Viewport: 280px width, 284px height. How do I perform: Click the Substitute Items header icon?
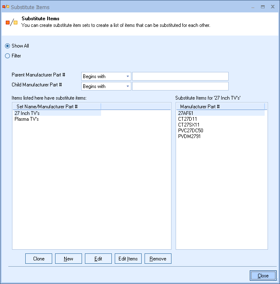coord(12,22)
